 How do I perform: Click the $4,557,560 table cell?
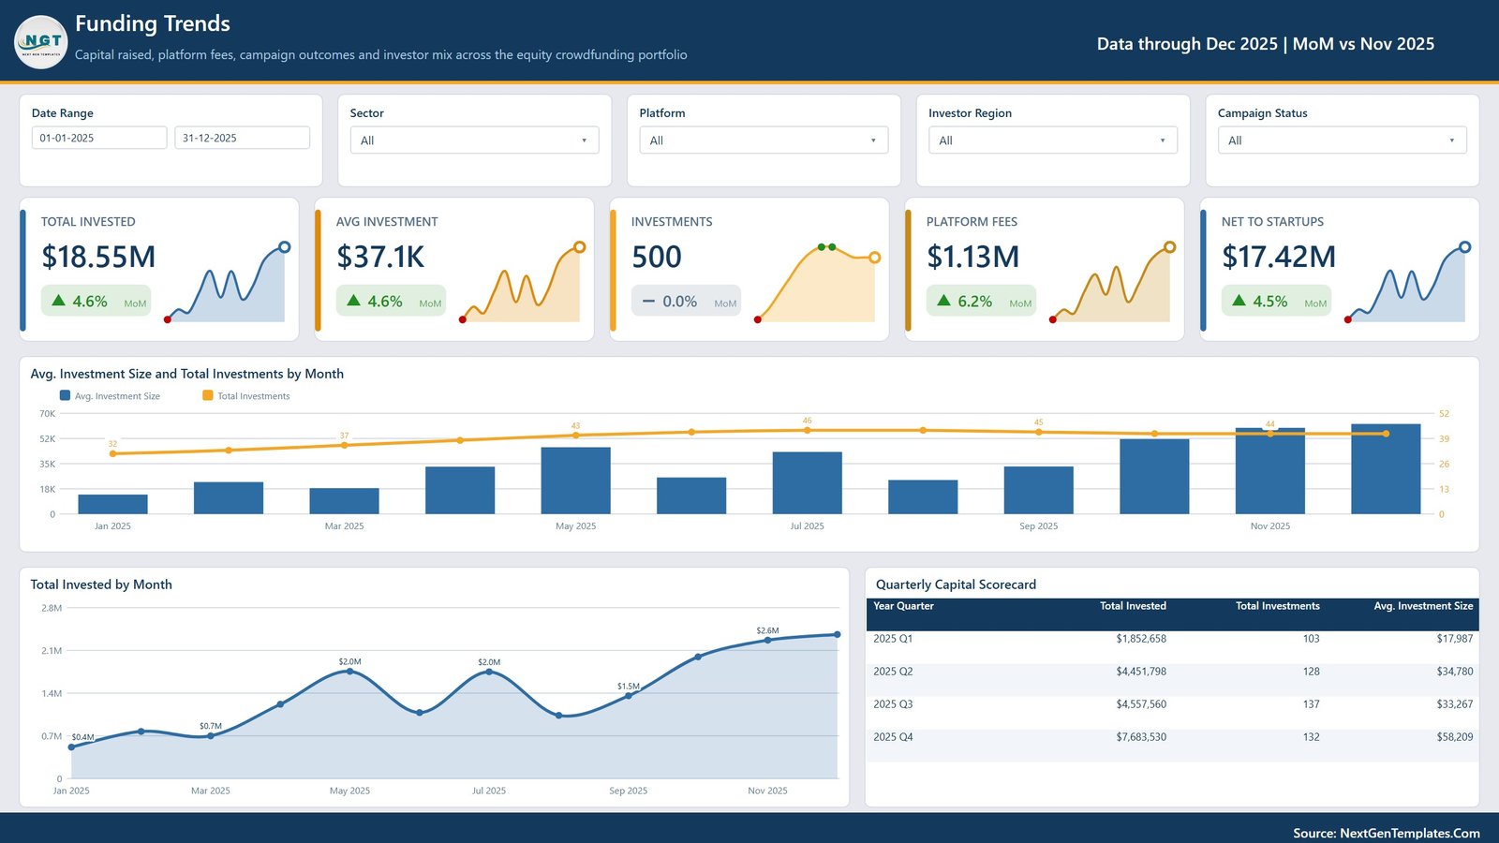point(1141,704)
